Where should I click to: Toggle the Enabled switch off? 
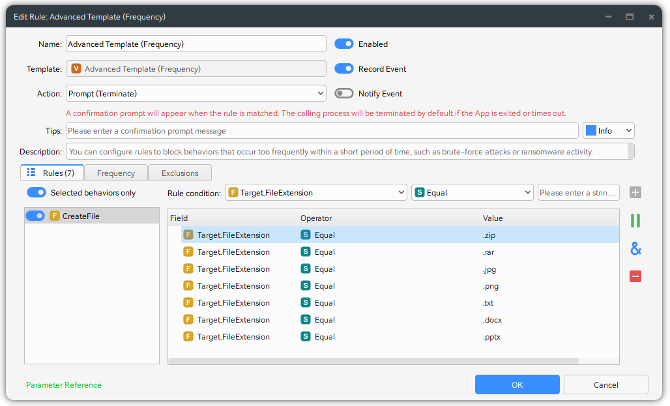pyautogui.click(x=343, y=44)
